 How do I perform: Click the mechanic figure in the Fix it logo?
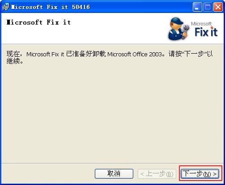(x=178, y=29)
